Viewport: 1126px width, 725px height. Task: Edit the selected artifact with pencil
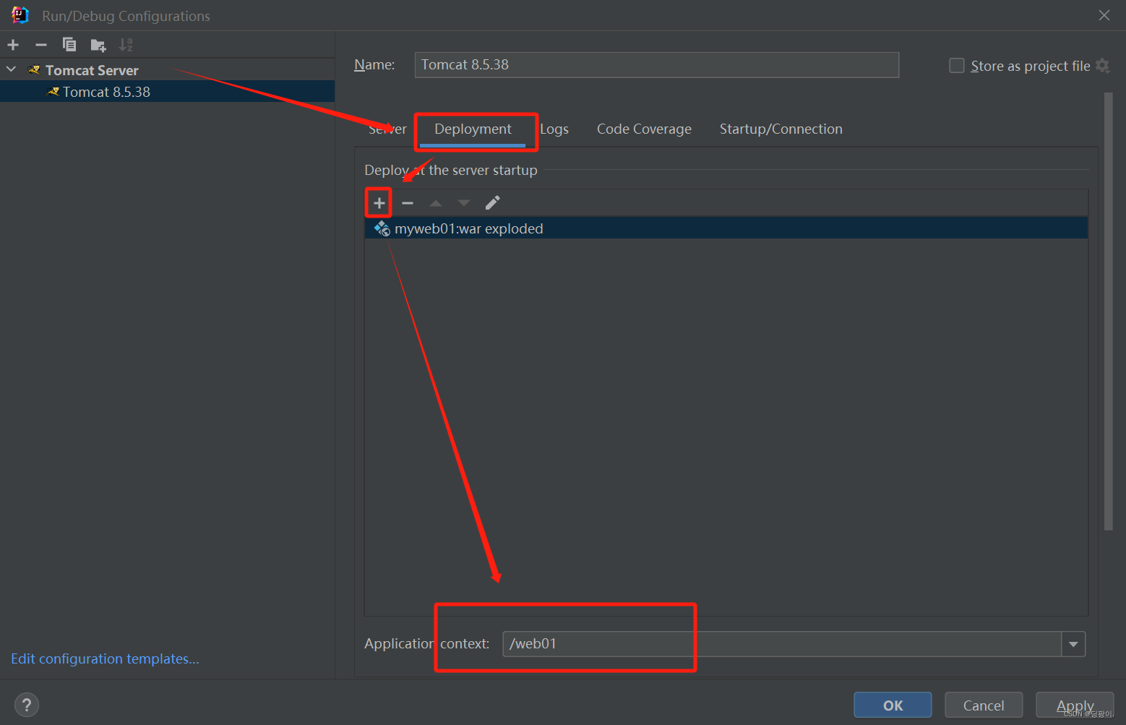[492, 203]
